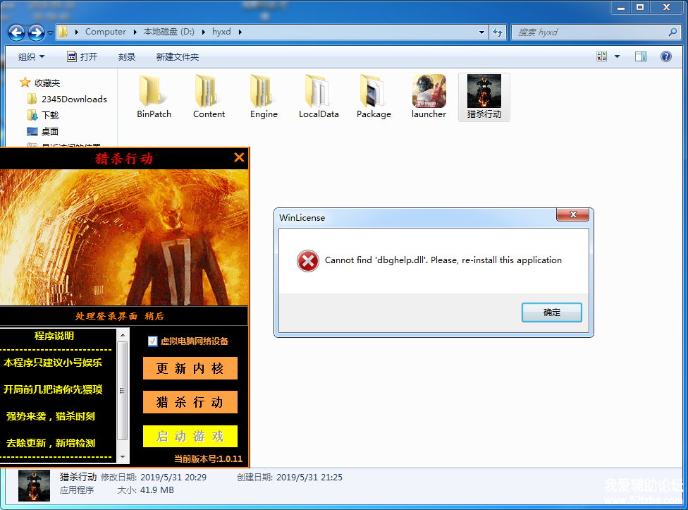This screenshot has width=688, height=510.
Task: Click the WinLicense dialog title bar
Action: click(x=417, y=218)
